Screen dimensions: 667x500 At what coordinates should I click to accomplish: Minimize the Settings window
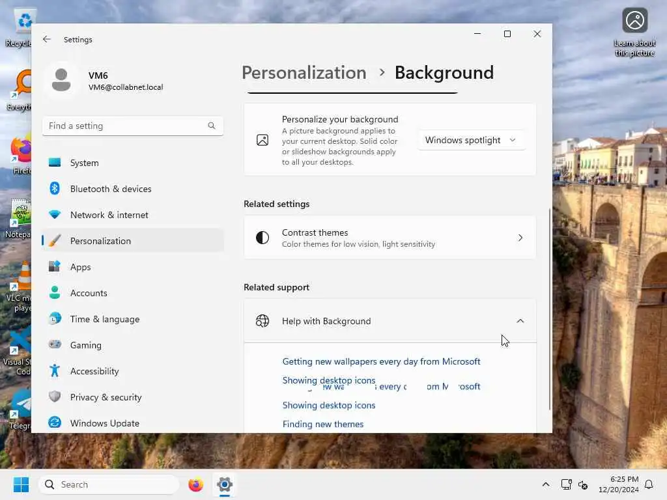[477, 34]
